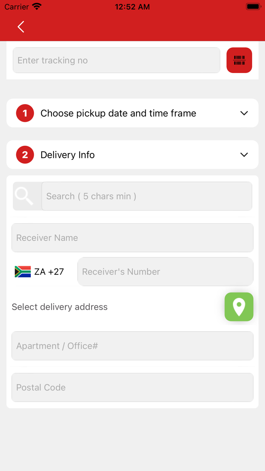Select the step 1 numbered badge
The image size is (265, 471).
(25, 113)
